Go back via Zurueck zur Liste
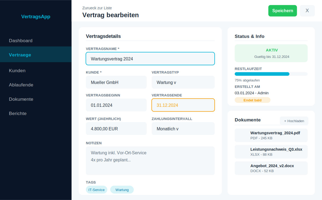The image size is (322, 200). (97, 8)
